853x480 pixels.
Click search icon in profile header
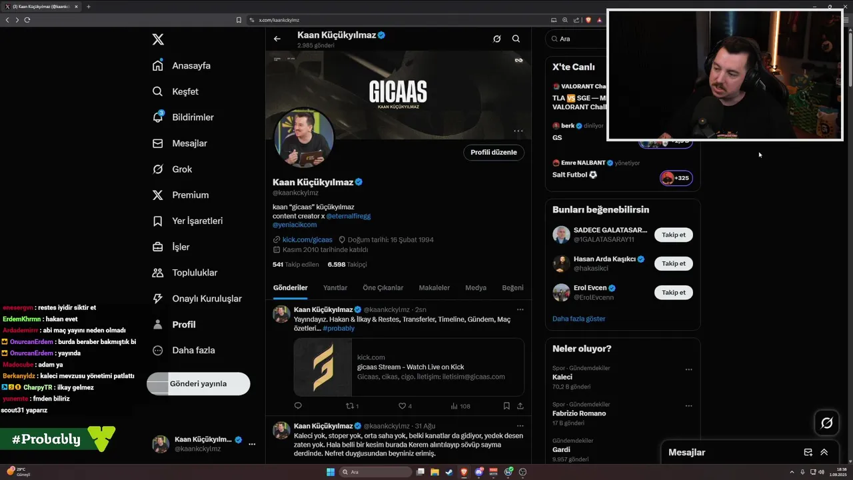coord(516,39)
